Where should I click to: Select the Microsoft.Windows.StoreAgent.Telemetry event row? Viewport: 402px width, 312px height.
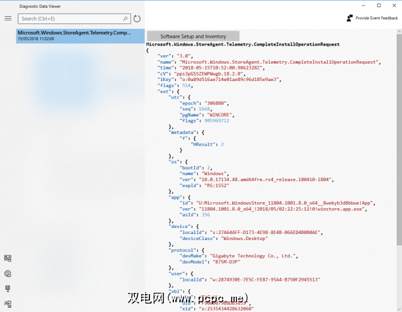click(x=80, y=36)
